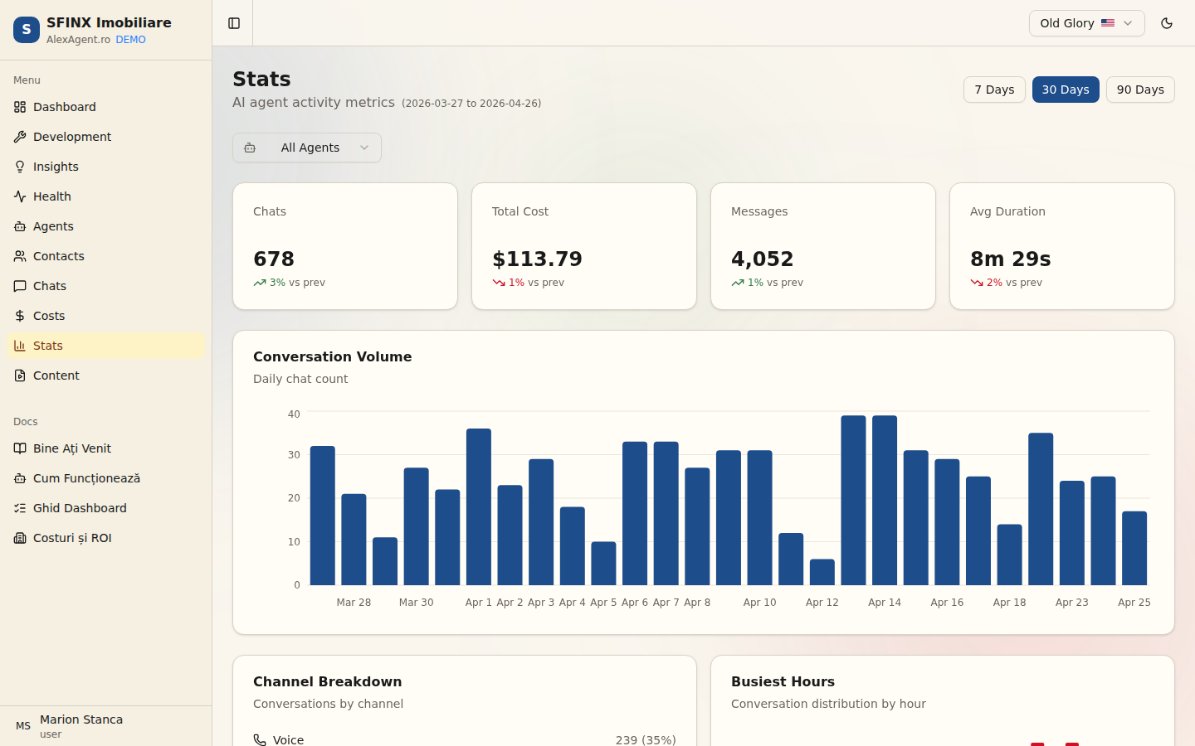The height and width of the screenshot is (746, 1195).
Task: Click the Busiest Hours heading
Action: point(783,681)
